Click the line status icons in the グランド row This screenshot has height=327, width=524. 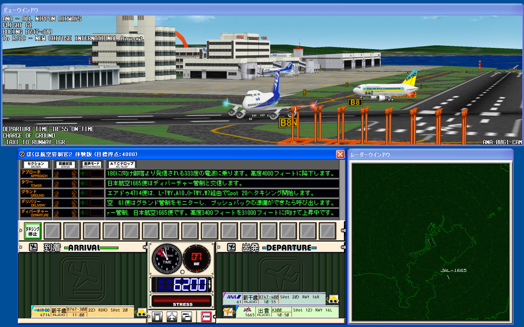(65, 193)
